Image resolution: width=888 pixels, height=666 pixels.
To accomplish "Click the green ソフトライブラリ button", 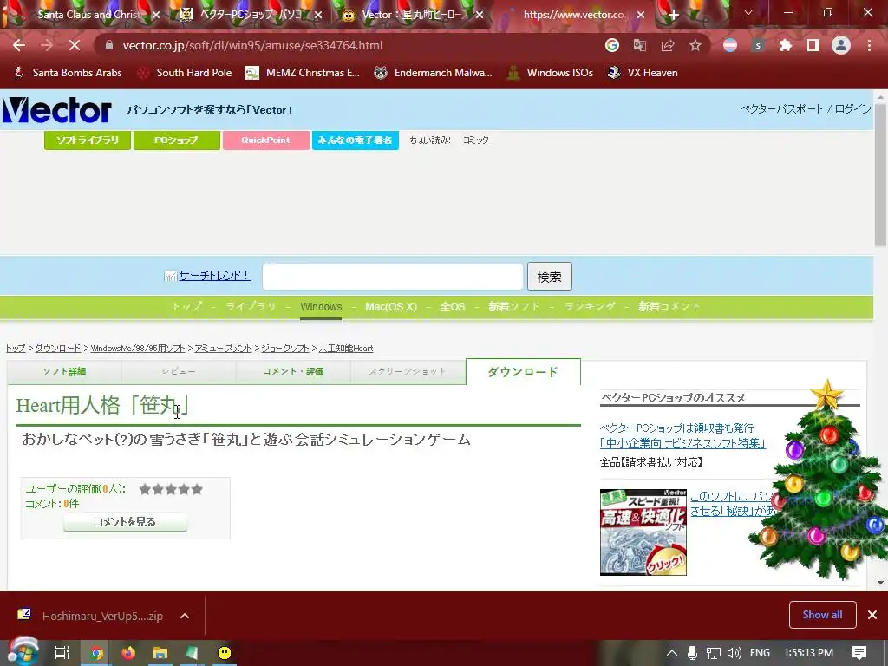I will 88,140.
